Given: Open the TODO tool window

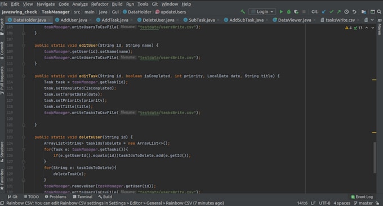Looking at the screenshot, I should pyautogui.click(x=31, y=197).
